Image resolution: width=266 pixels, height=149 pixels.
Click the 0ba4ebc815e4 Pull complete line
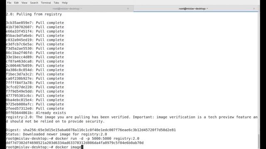[x=35, y=100]
